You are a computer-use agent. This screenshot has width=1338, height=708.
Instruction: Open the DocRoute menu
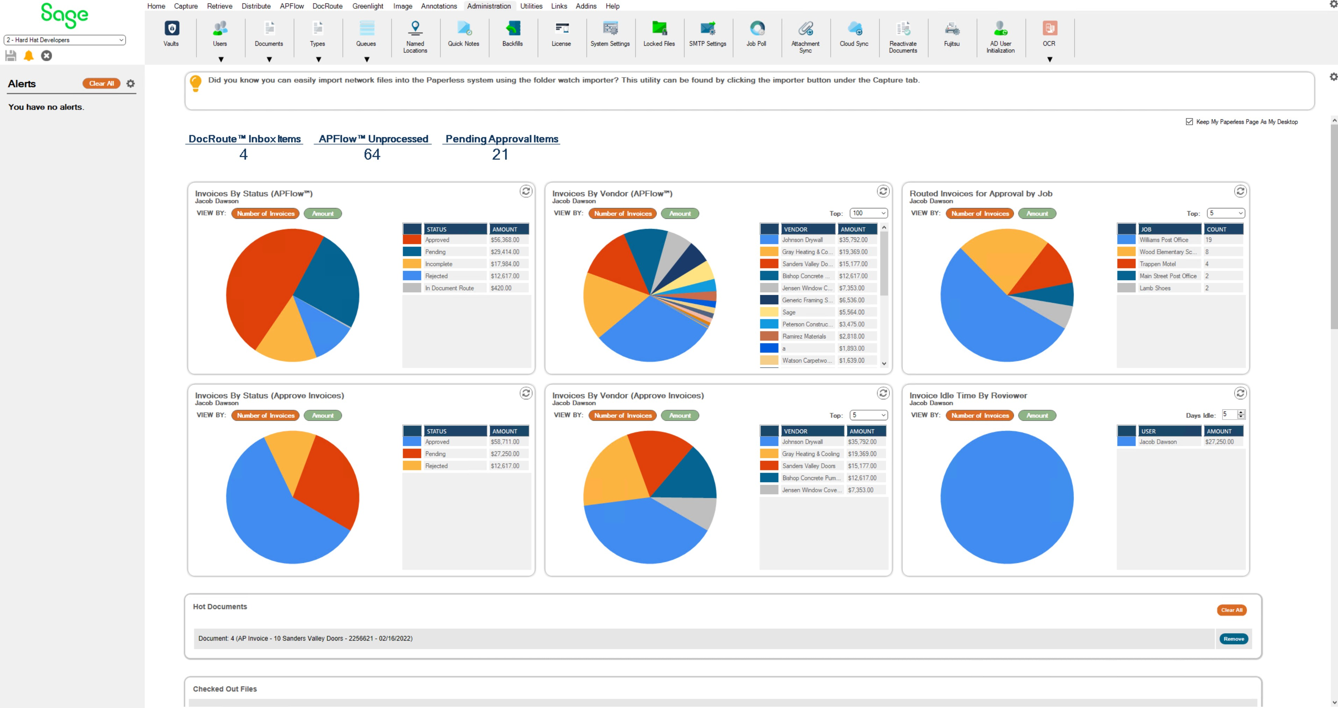[x=327, y=6]
